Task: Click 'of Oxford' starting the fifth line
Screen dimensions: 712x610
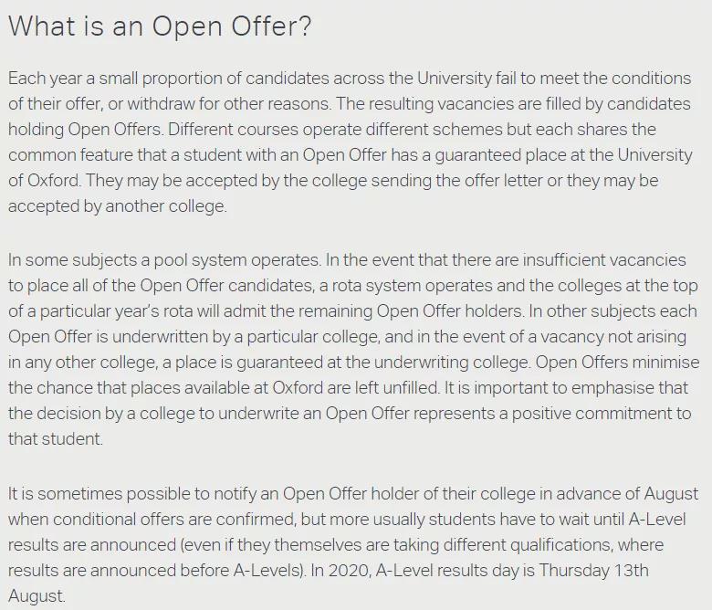Action: point(44,181)
